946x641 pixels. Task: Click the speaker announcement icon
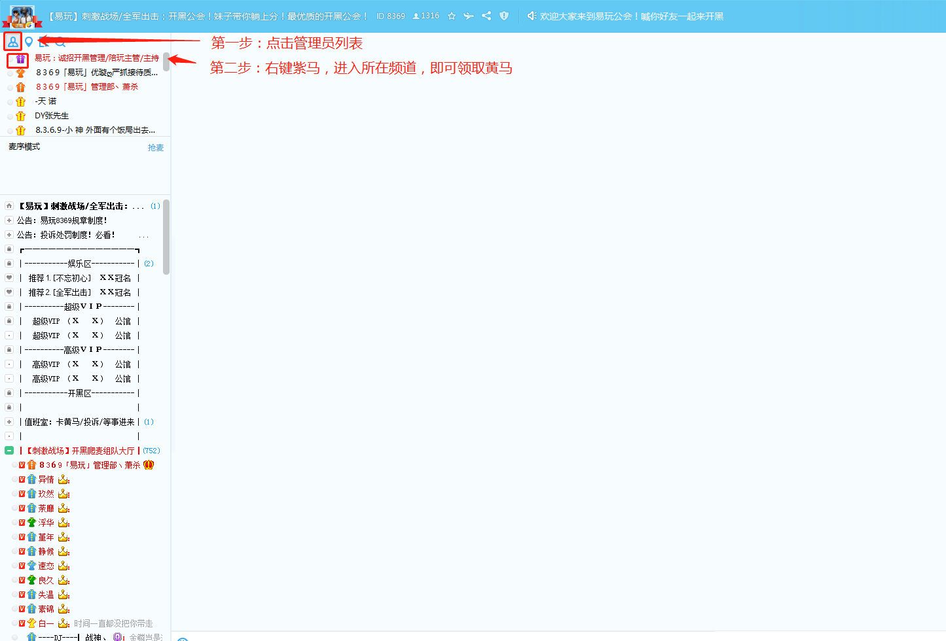coord(532,16)
